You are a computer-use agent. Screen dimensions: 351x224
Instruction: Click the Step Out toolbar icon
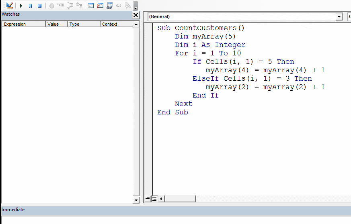click(79, 5)
